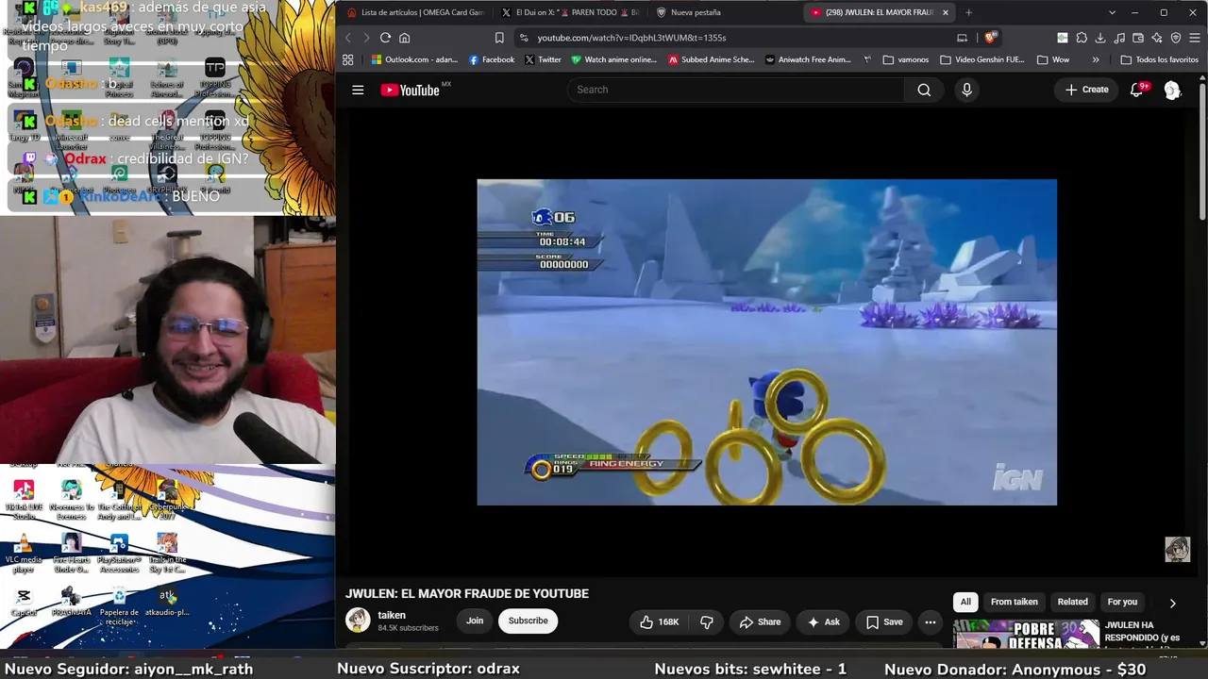
Task: Open more actions ellipsis under the video
Action: point(930,621)
